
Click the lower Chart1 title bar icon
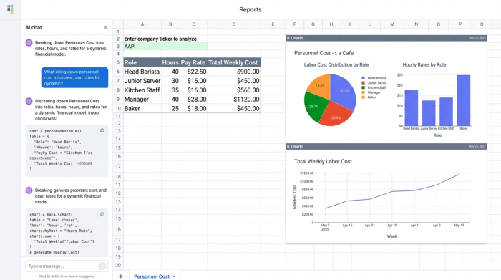[x=288, y=147]
